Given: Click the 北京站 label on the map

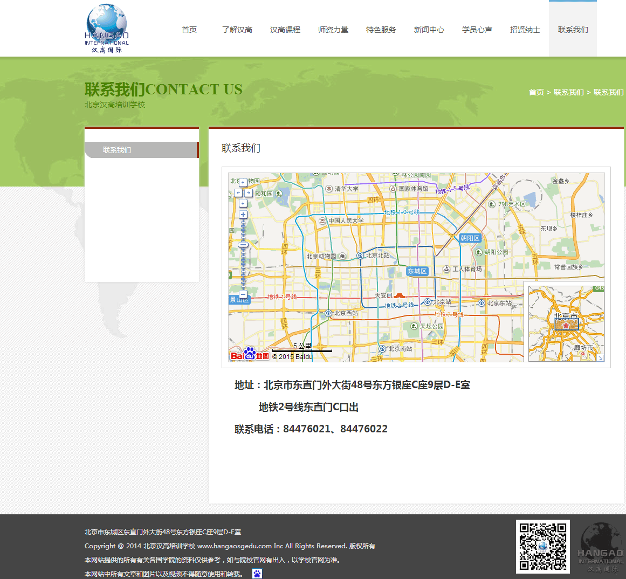Looking at the screenshot, I should point(442,302).
